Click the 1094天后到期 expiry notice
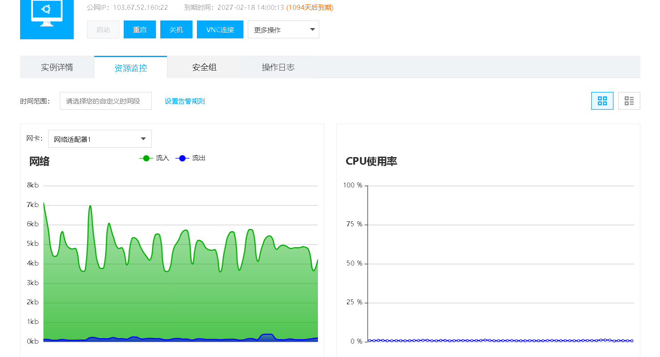The height and width of the screenshot is (357, 660). (310, 8)
